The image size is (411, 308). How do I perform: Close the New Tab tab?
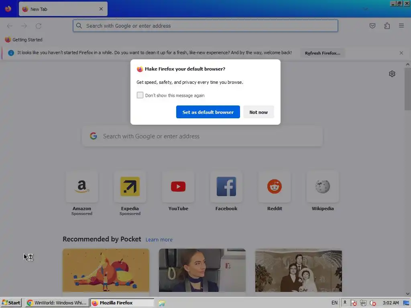(101, 9)
